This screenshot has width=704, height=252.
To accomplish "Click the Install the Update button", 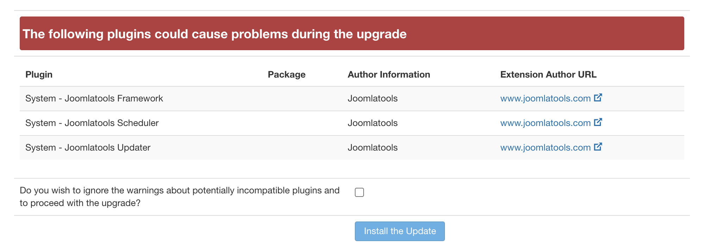I will 400,231.
